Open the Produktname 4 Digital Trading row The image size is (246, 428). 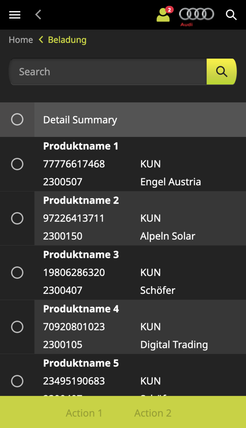click(139, 327)
